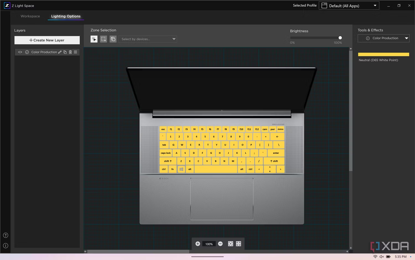Image resolution: width=415 pixels, height=260 pixels.
Task: Select the click-to-select zone tool
Action: tap(94, 39)
